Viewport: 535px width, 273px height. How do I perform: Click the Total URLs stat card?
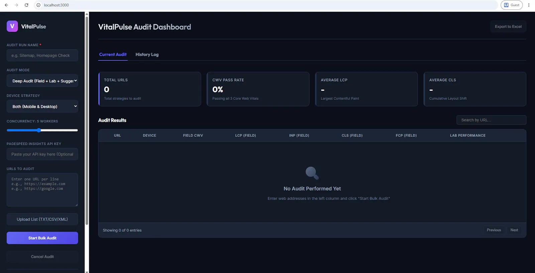(149, 89)
